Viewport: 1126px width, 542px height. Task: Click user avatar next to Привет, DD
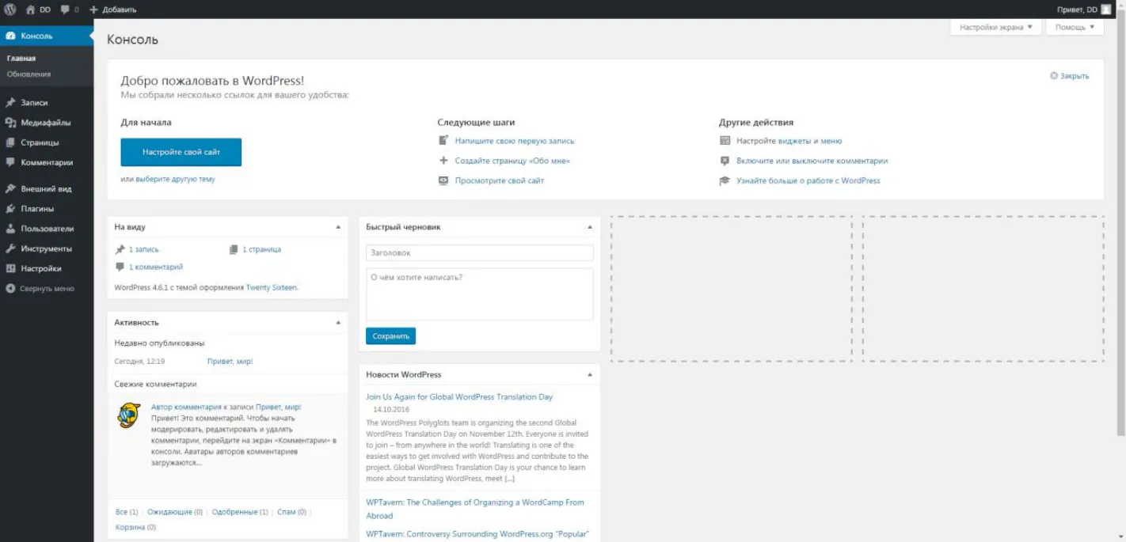[x=1106, y=9]
